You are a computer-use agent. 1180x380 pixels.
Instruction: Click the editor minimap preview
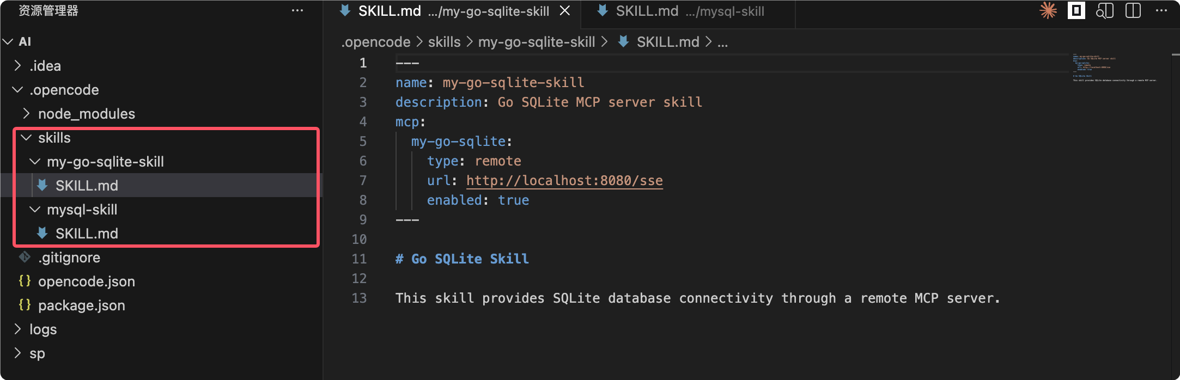1115,68
